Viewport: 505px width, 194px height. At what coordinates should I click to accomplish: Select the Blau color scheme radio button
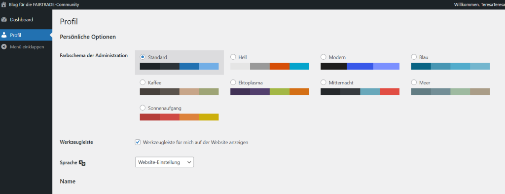(x=414, y=57)
